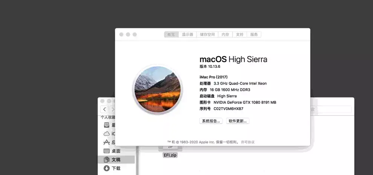Click the startup disk value High Sierra

(227, 96)
